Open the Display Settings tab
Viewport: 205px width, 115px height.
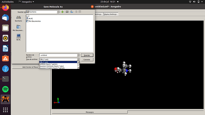111,14
